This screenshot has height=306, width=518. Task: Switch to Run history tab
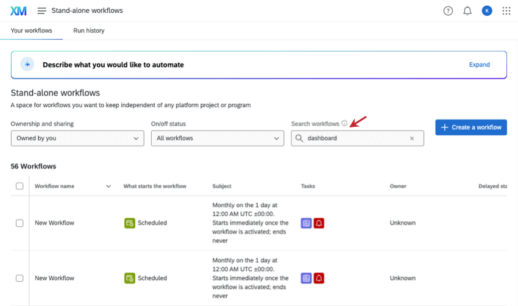89,30
